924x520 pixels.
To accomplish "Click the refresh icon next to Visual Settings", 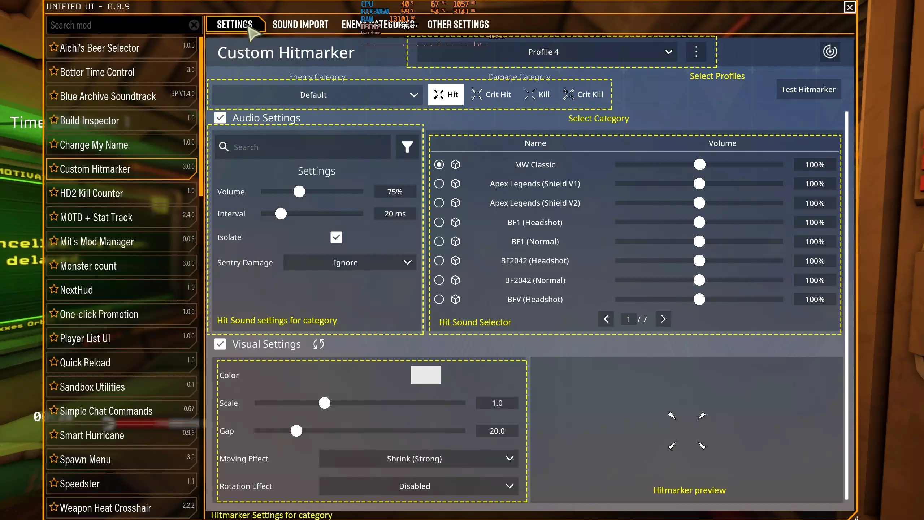I will (x=318, y=344).
